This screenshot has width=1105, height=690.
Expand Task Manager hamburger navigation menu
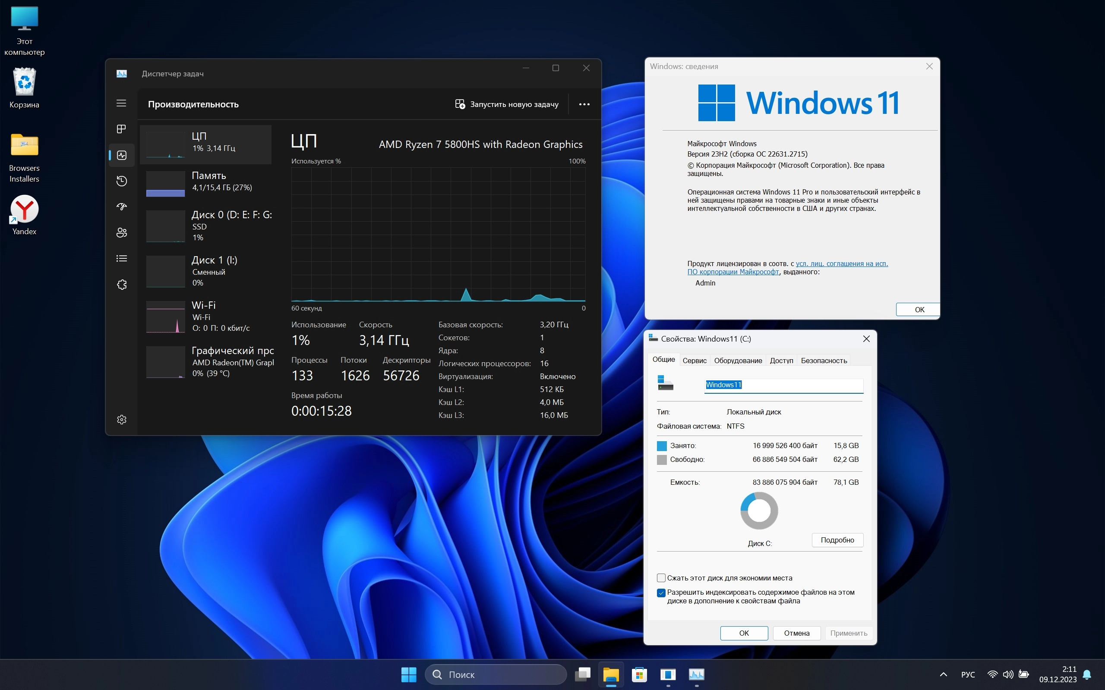121,103
